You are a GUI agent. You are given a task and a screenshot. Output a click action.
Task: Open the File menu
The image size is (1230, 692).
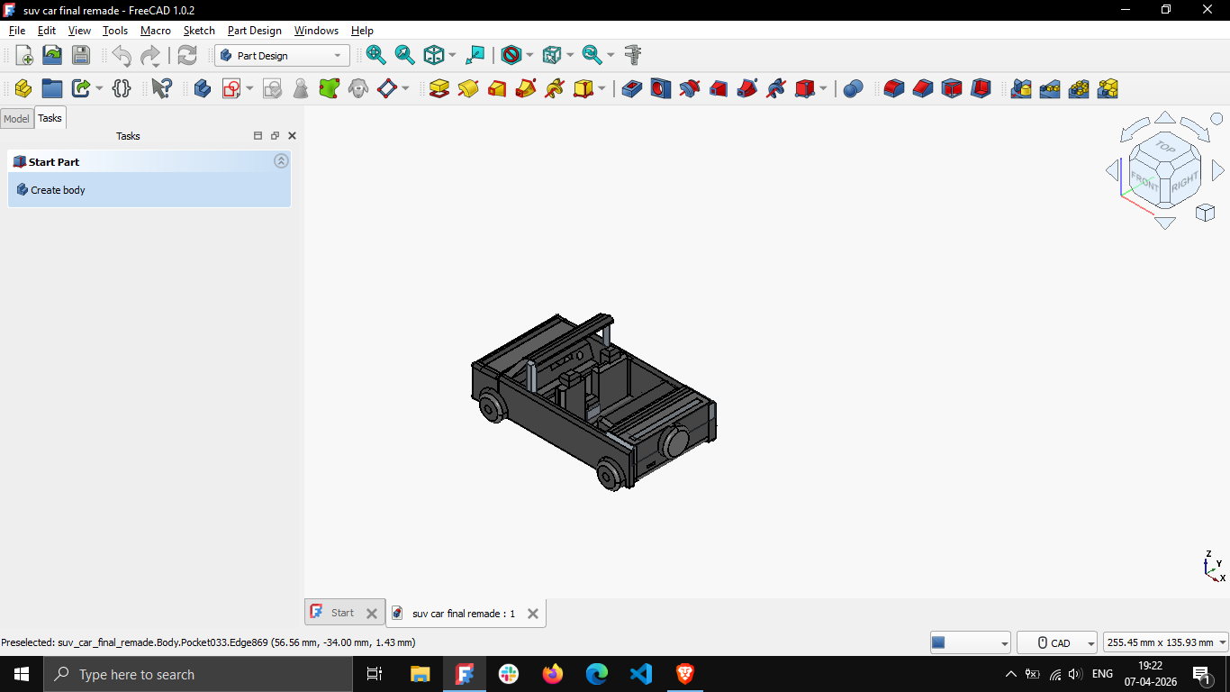[17, 31]
